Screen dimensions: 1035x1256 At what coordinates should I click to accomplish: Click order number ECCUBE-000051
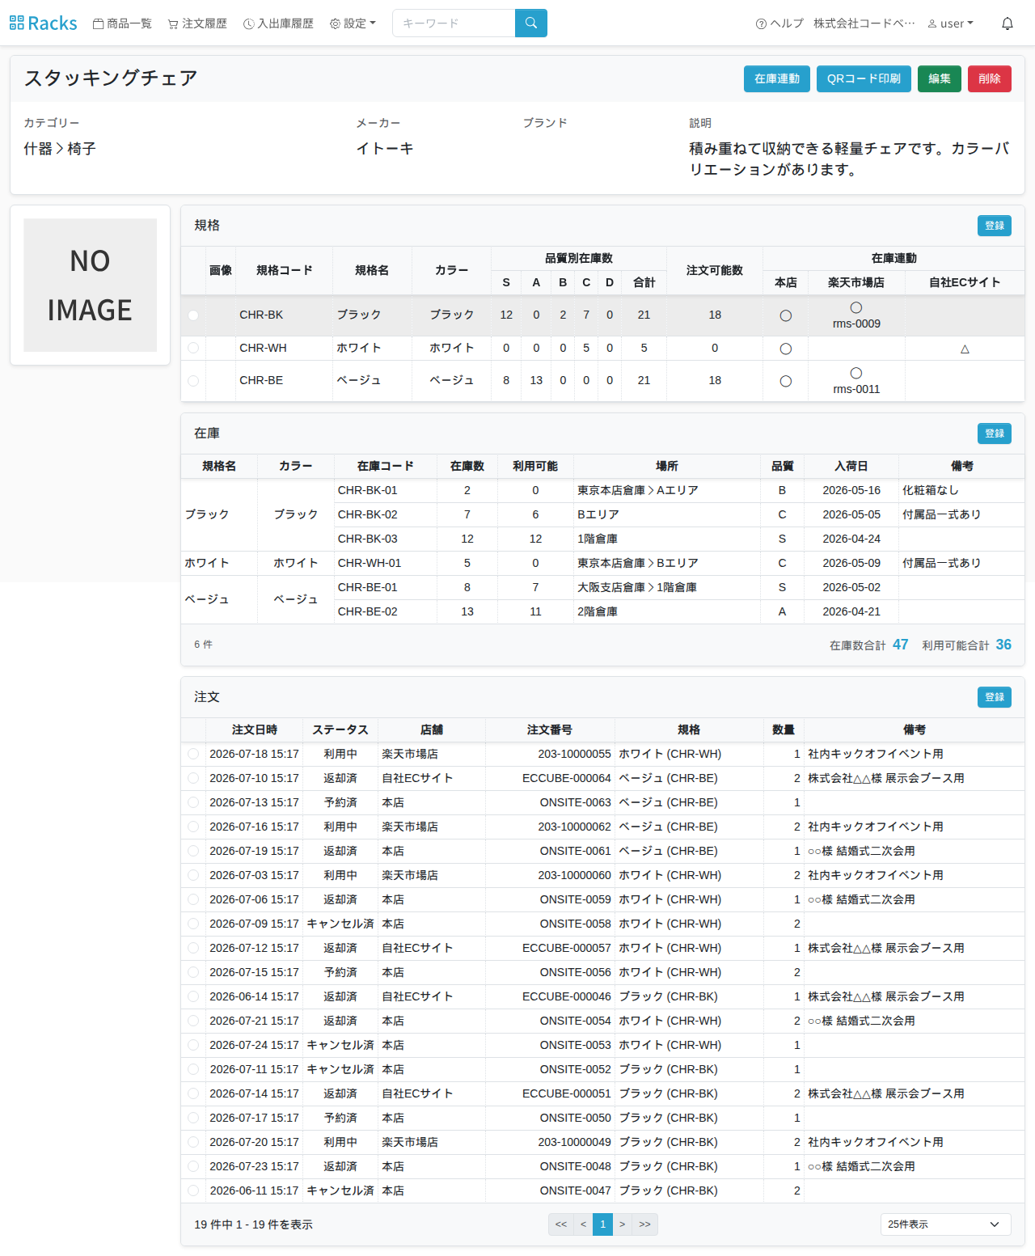coord(567,1093)
